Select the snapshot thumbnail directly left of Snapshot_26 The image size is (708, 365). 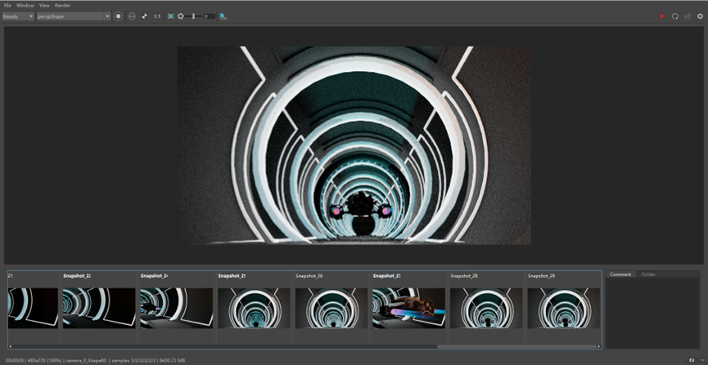click(x=254, y=308)
